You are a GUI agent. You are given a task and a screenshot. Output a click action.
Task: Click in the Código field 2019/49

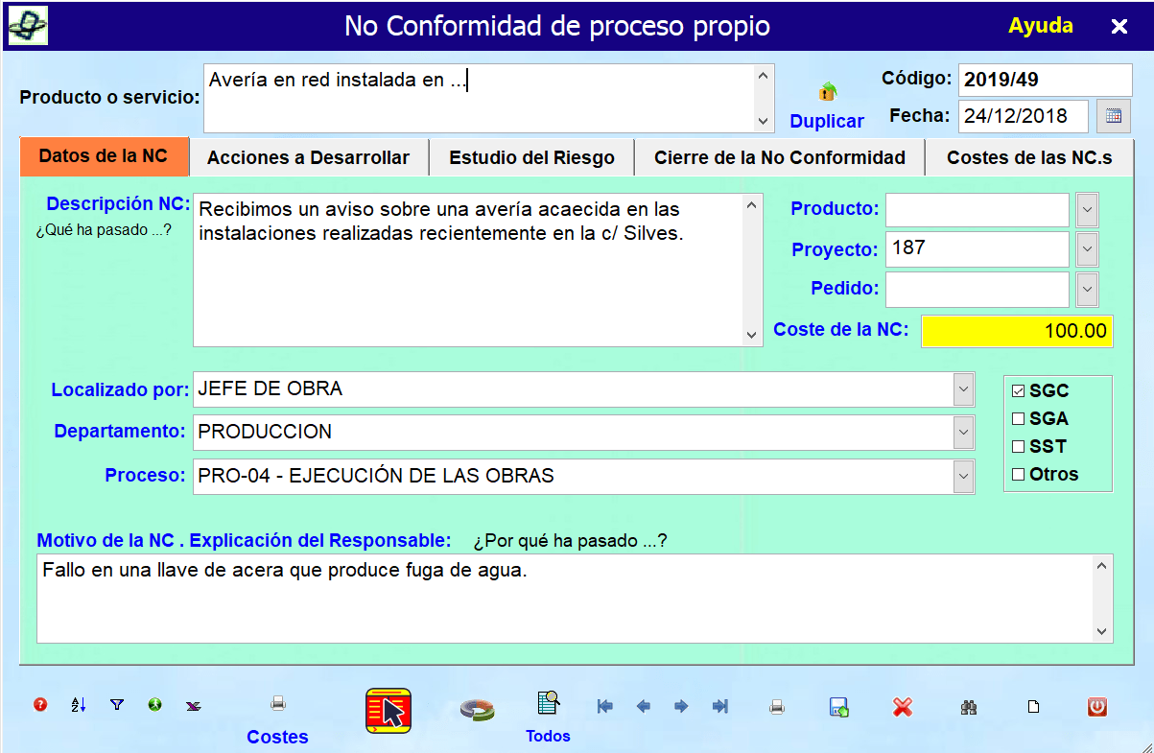coord(1046,81)
